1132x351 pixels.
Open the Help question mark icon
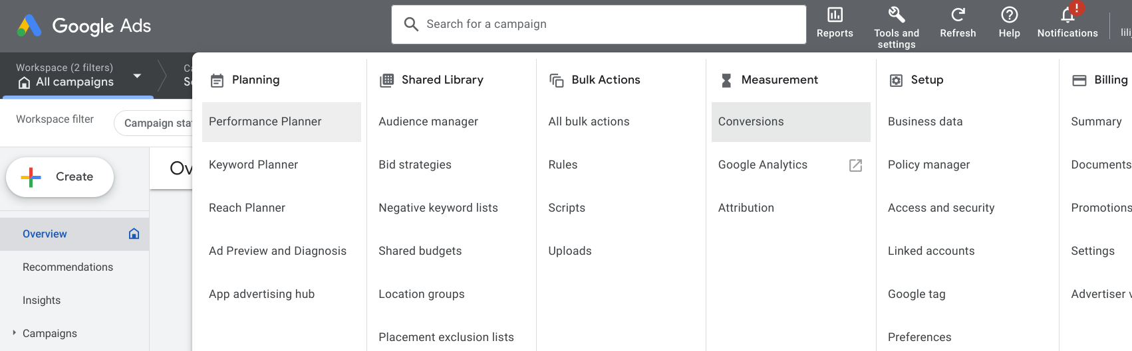click(1009, 15)
